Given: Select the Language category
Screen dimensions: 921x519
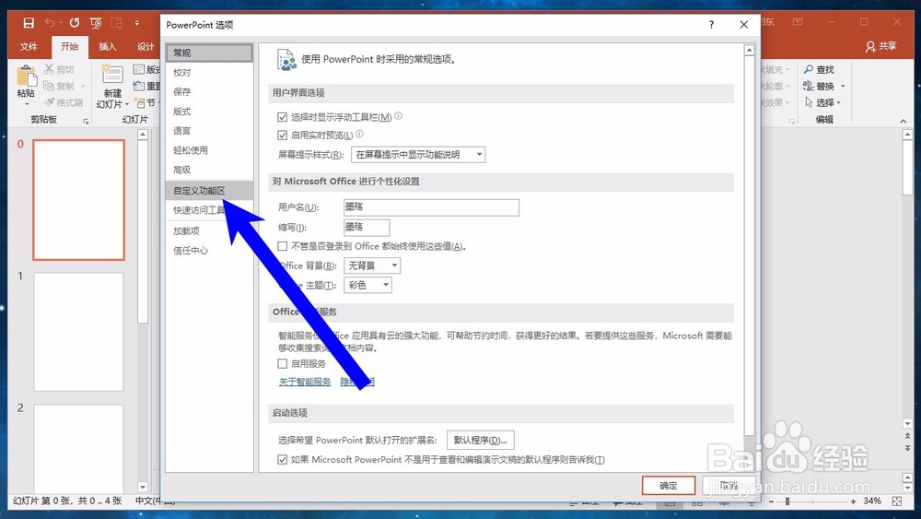Looking at the screenshot, I should 209,131.
